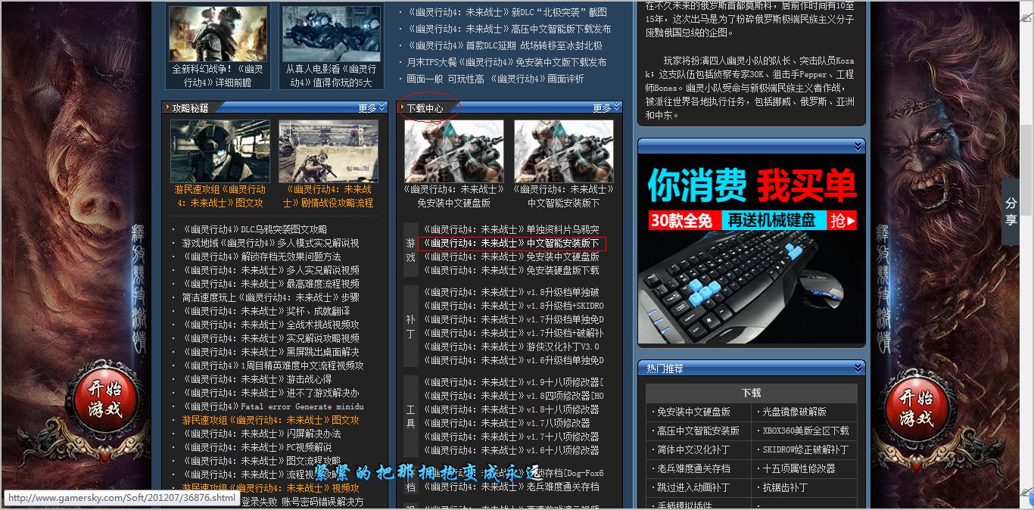Expand the 更多 chevron in the 下载中心 header
The image size is (1034, 510).
click(615, 107)
